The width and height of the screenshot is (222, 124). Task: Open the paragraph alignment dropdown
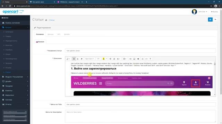click(x=119, y=59)
